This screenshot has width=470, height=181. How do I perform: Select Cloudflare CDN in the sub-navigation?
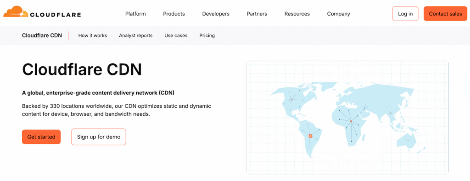click(42, 36)
